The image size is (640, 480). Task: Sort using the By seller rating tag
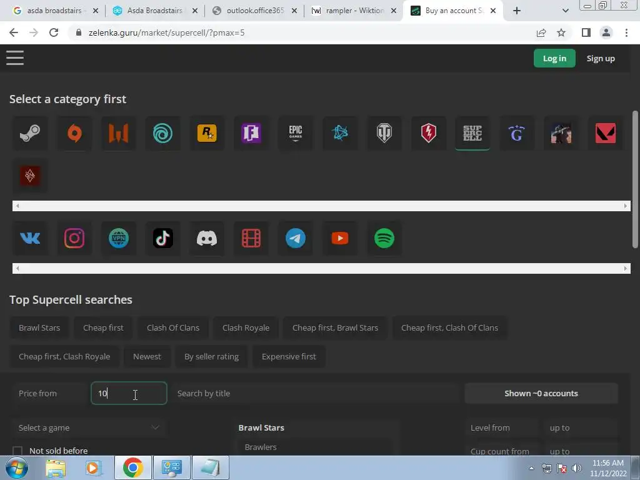(211, 356)
